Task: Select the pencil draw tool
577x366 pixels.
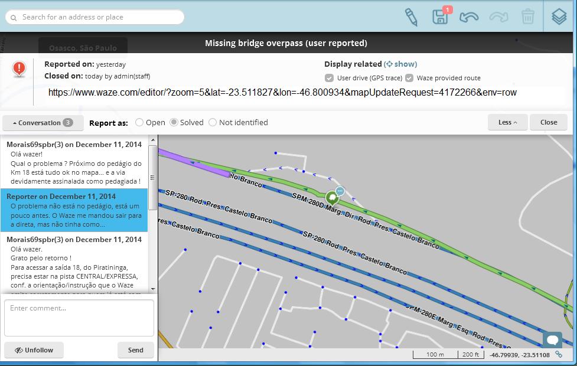Action: point(411,17)
